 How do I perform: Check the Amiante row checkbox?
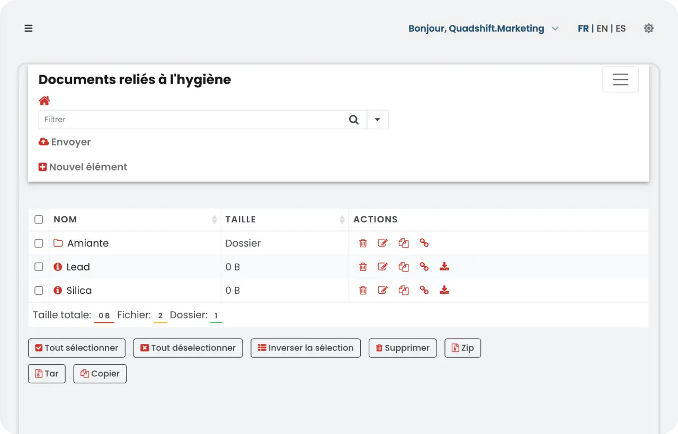39,243
